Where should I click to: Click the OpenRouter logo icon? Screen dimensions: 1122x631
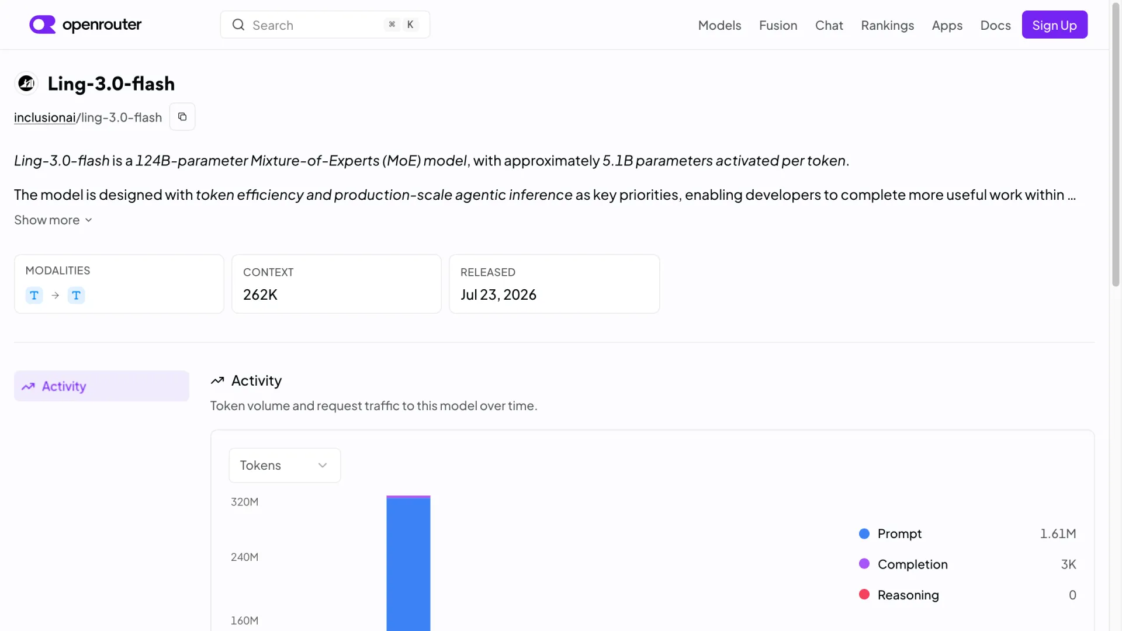pos(43,25)
